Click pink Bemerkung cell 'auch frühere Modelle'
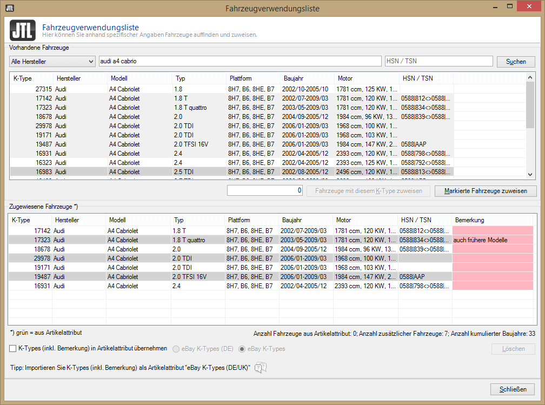Viewport: 545px width, 405px height. coord(492,240)
